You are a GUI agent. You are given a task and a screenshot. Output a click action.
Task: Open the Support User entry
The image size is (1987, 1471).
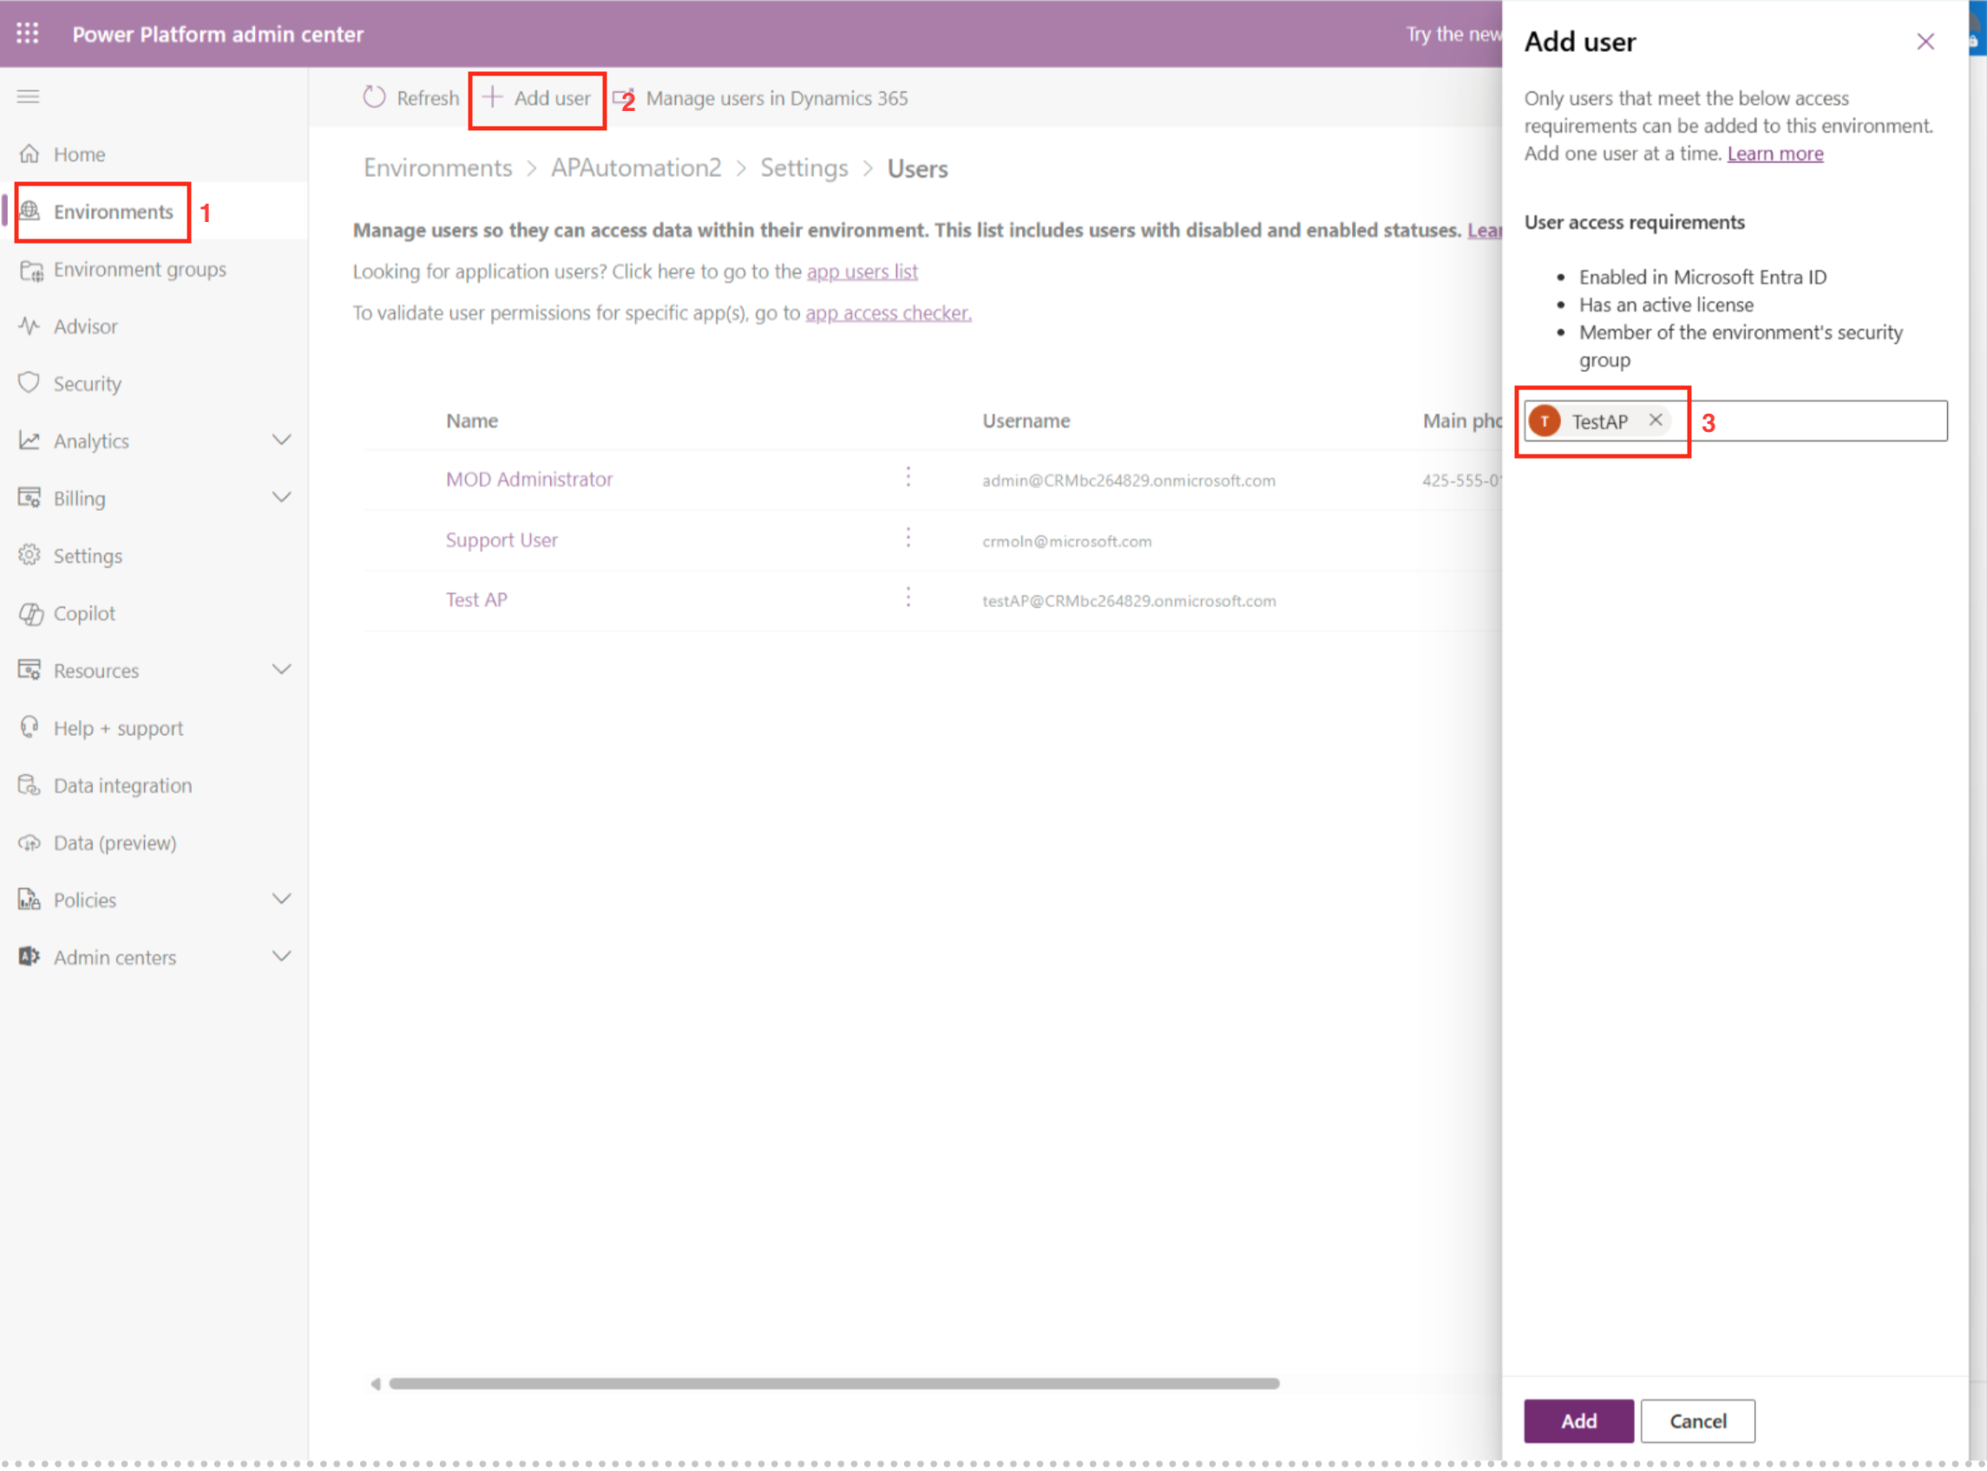(x=502, y=539)
